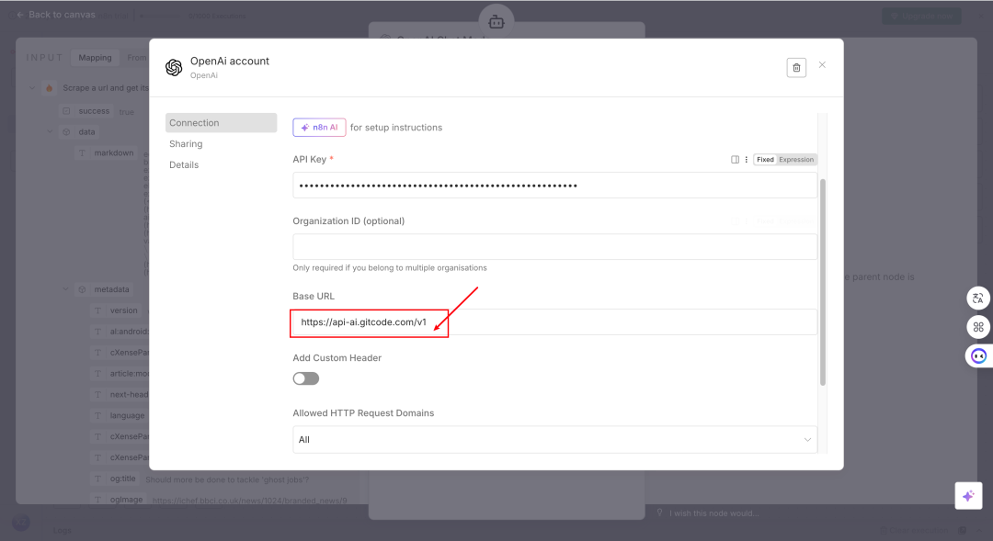Open the sparkle AI assistant button
This screenshot has width=993, height=541.
(968, 496)
